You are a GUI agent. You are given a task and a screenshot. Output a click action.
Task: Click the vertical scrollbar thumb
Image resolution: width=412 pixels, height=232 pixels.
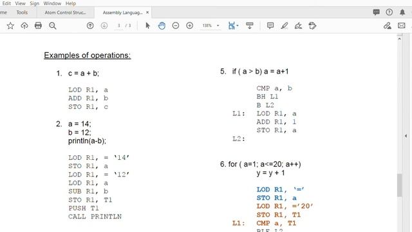click(x=399, y=185)
